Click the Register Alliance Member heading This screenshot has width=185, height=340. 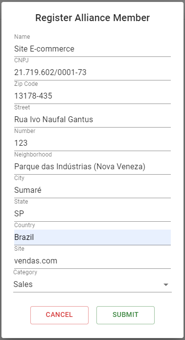(x=92, y=18)
